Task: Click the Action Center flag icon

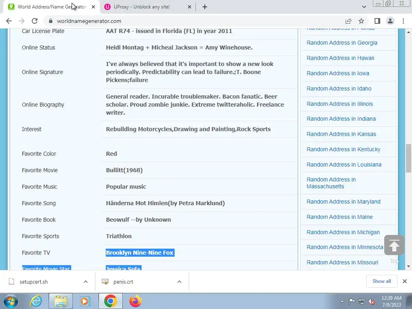Action: [352, 301]
